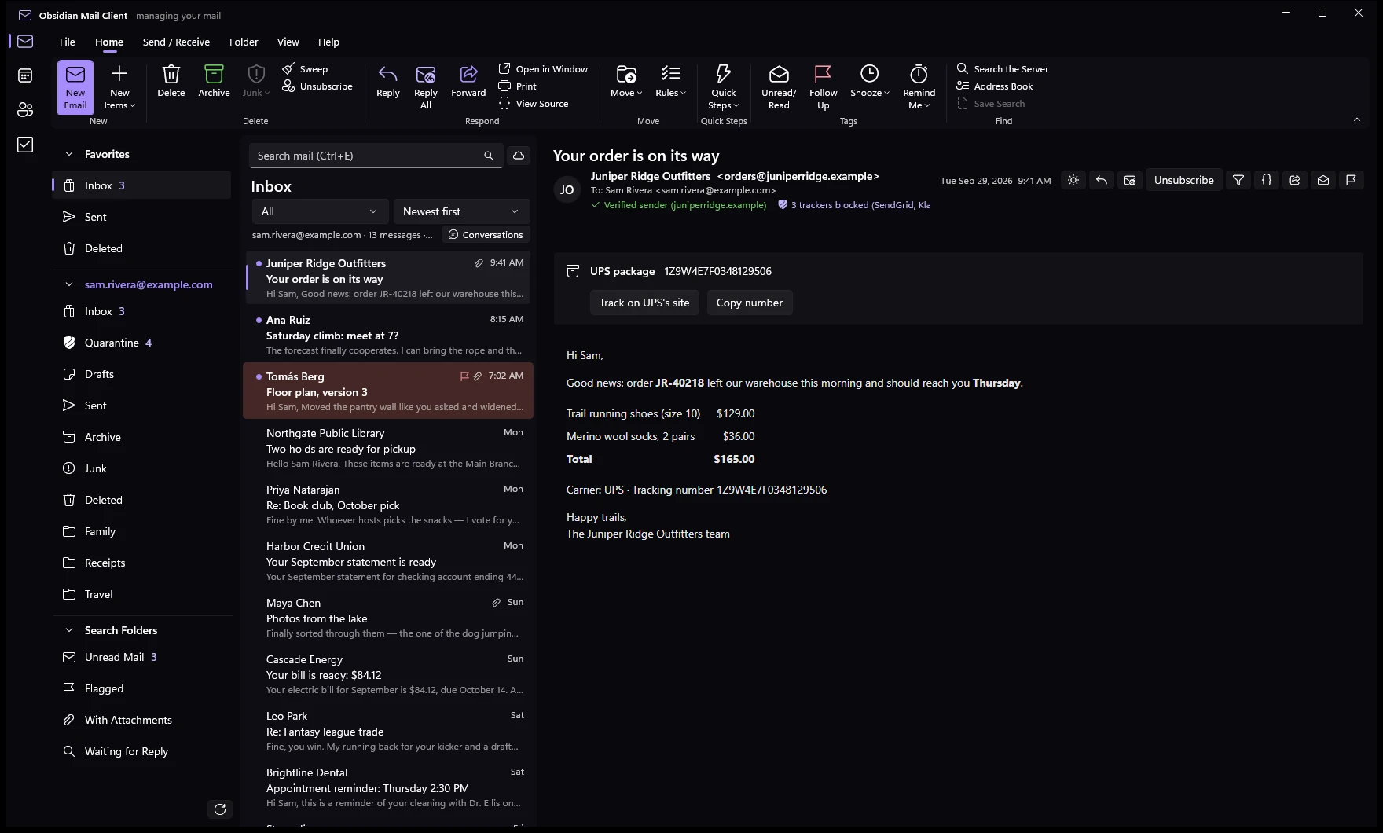1383x833 pixels.
Task: Open the Tasks view in sidebar
Action: (25, 145)
